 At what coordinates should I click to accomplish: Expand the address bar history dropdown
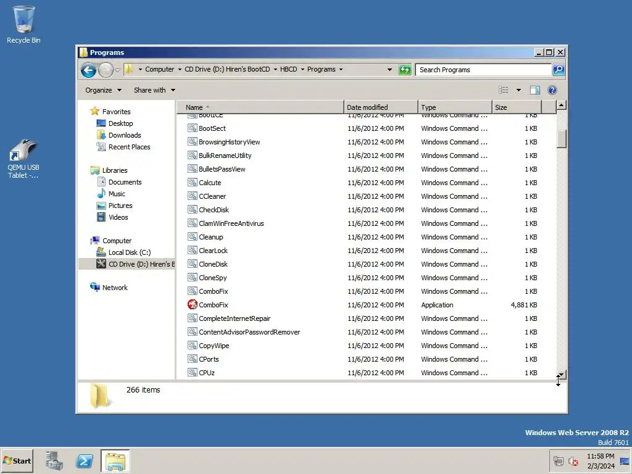point(389,70)
